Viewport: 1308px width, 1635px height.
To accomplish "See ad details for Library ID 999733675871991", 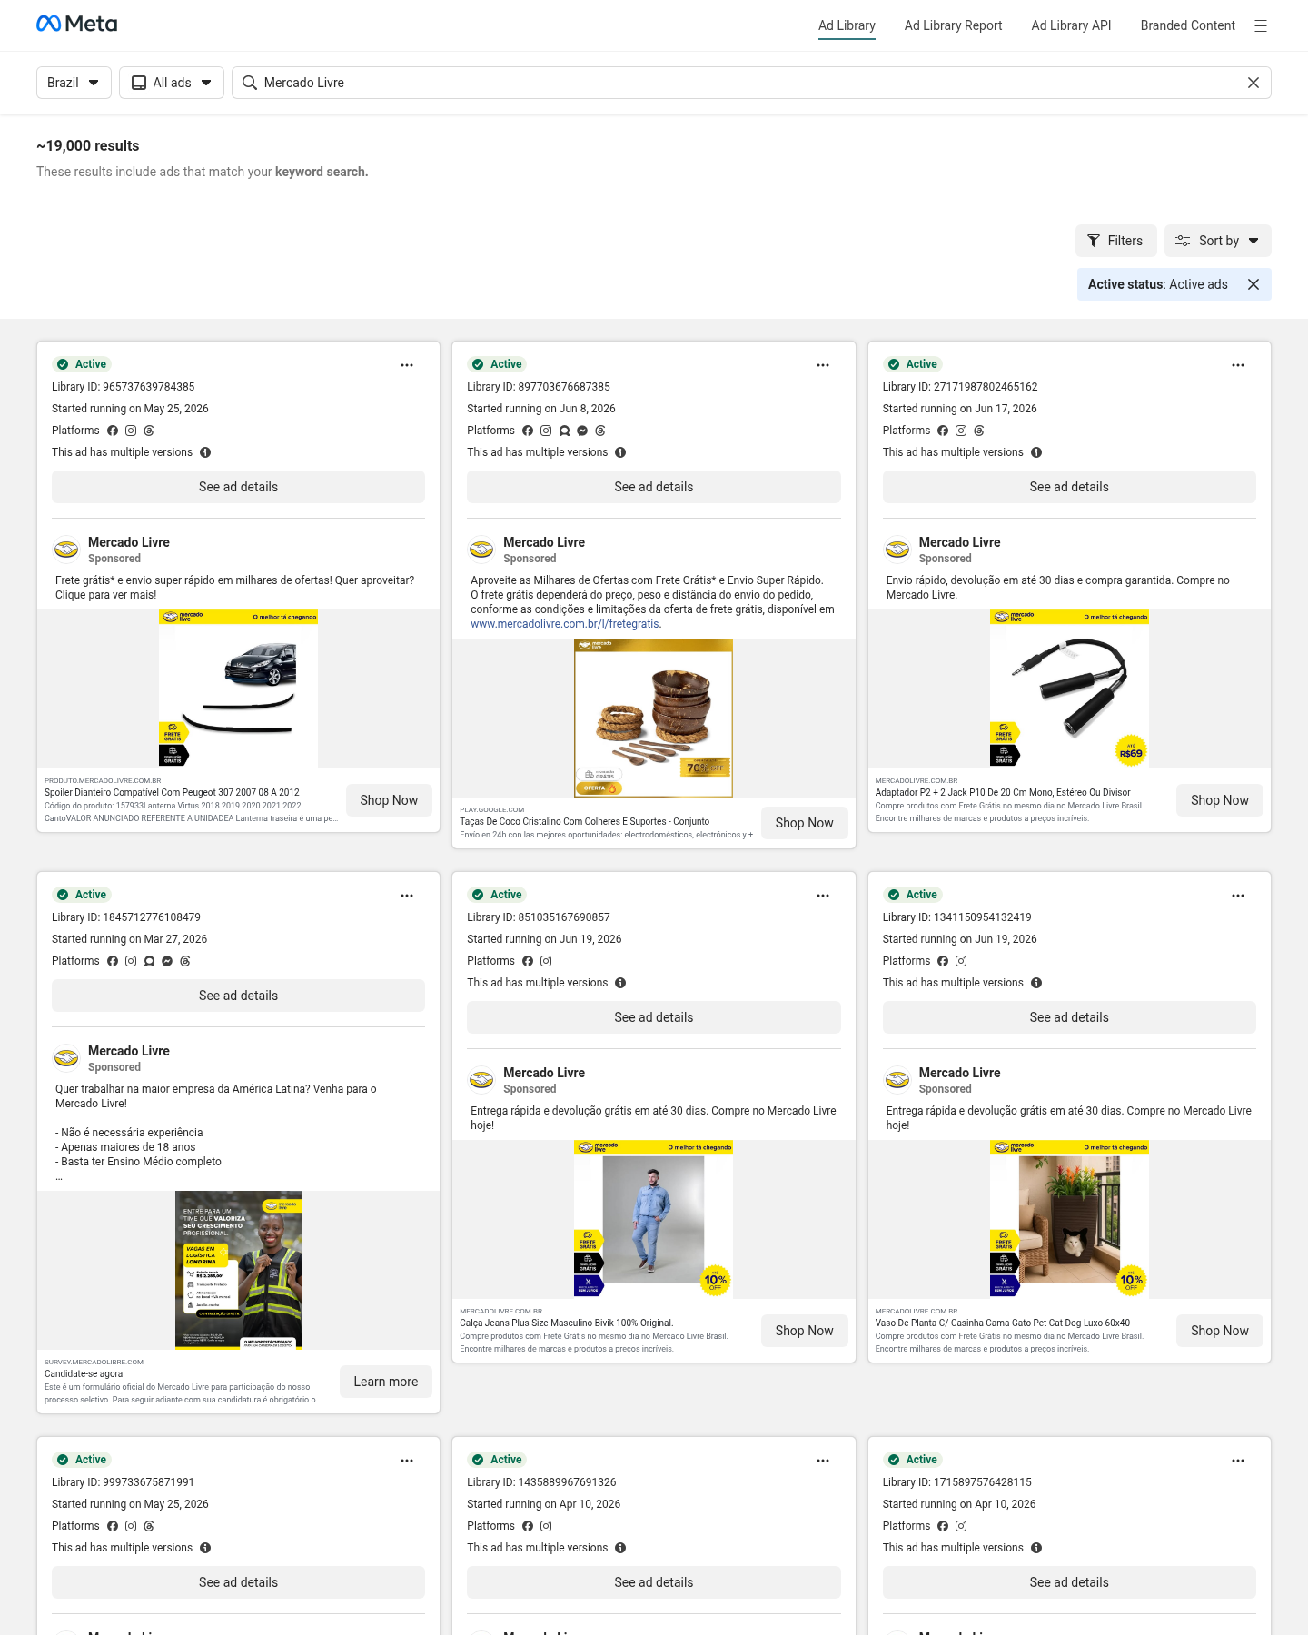I will 238,1582.
